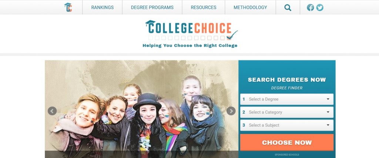Click the Helping You Choose tagline
This screenshot has height=158, width=379.
coord(190,45)
